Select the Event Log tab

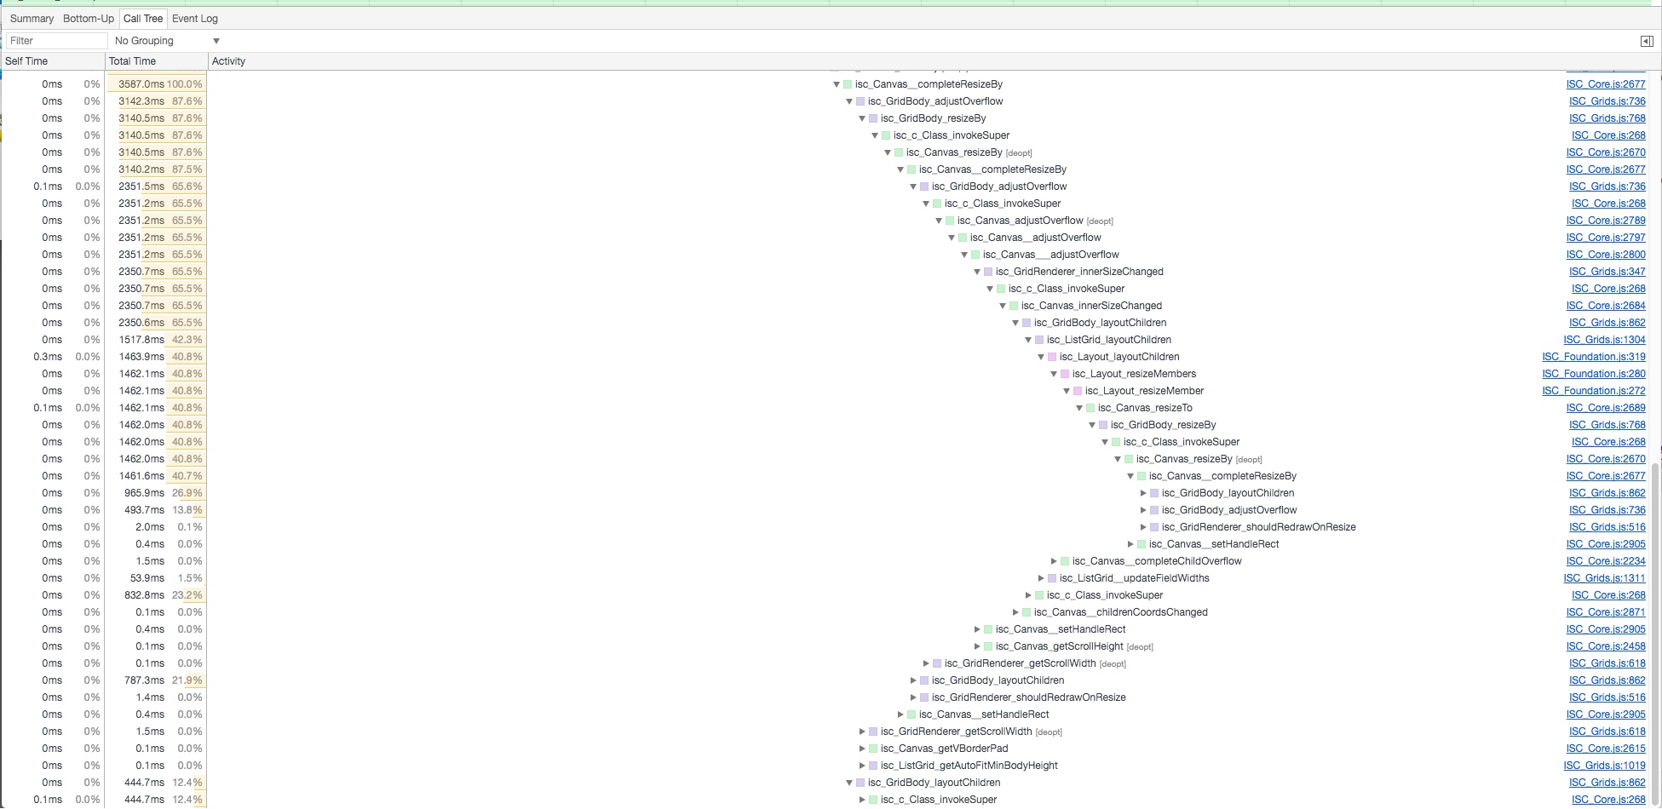point(195,18)
